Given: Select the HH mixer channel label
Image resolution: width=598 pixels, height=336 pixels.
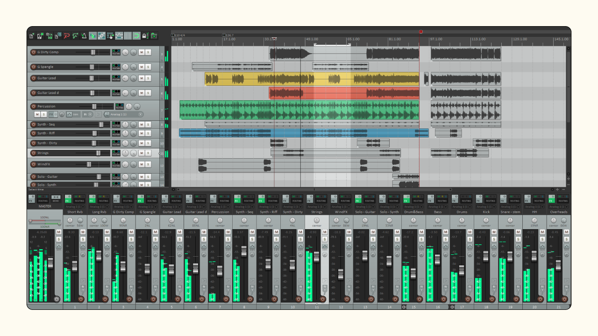Looking at the screenshot, I should click(535, 212).
